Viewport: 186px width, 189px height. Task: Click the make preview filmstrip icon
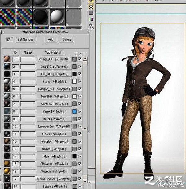pos(91,26)
